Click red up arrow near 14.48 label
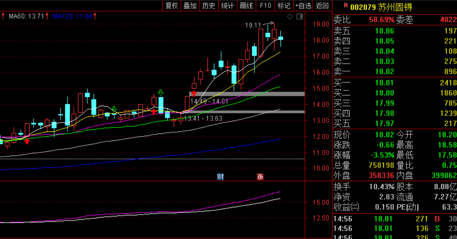Image resolution: width=457 pixels, height=239 pixels. pyautogui.click(x=194, y=93)
